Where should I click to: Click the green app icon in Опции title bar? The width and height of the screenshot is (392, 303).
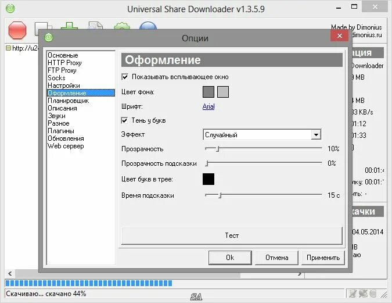pos(49,38)
